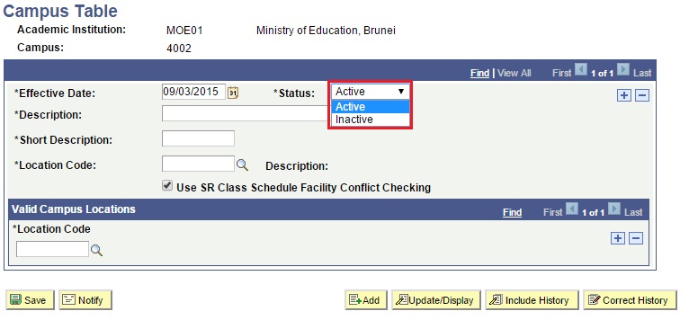
Task: Click the Location Code lookup magnifier
Action: click(242, 165)
